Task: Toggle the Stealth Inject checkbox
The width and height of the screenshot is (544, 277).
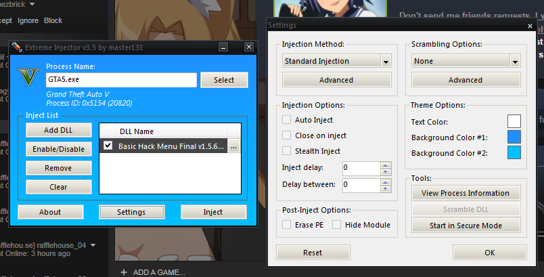Action: 287,150
